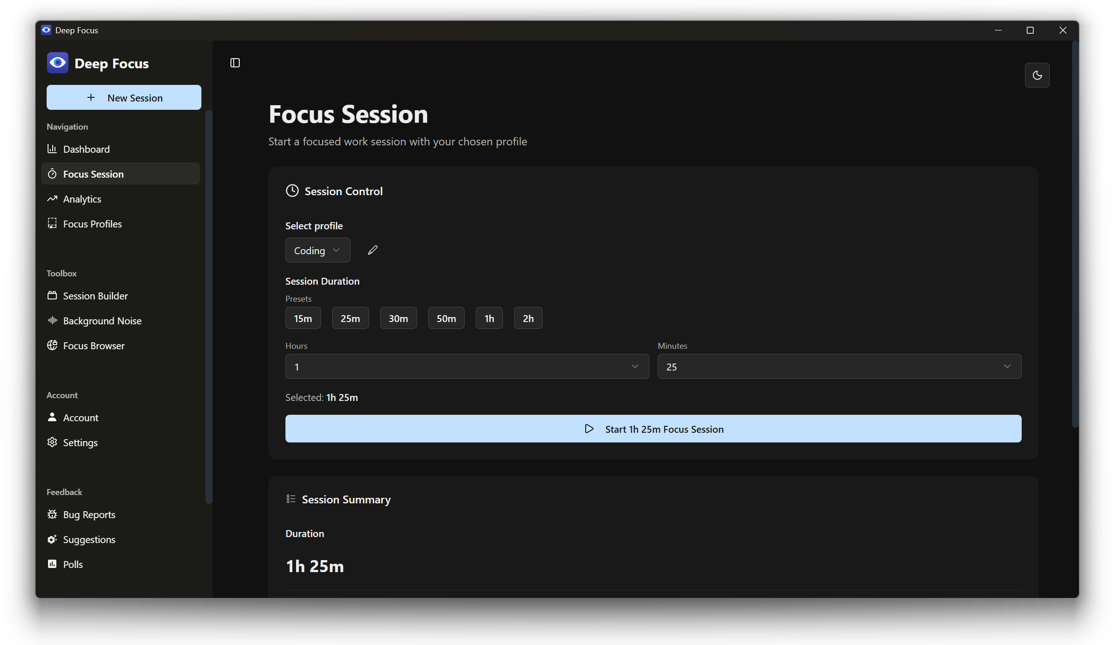Toggle dark mode with the moon icon
The width and height of the screenshot is (1115, 645).
(1037, 75)
